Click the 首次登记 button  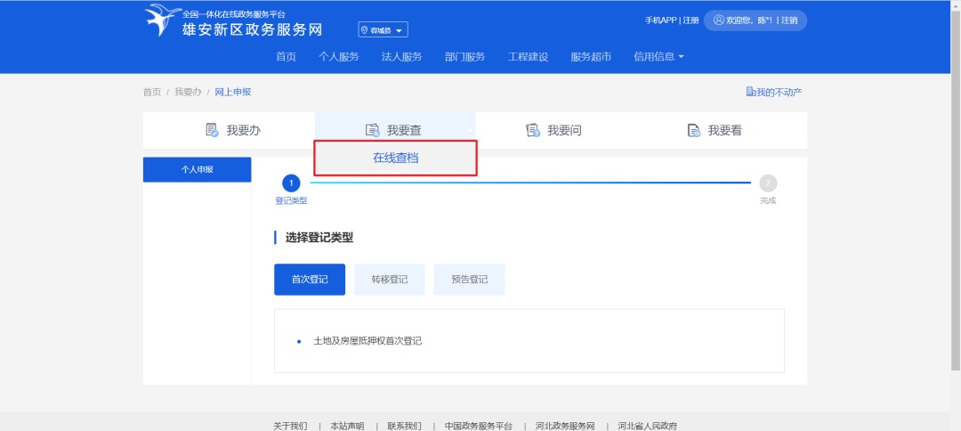310,280
